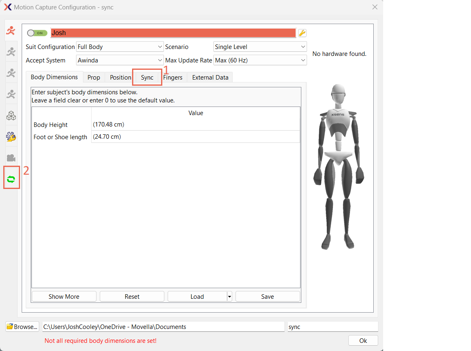
Task: Click the Show More button
Action: [x=64, y=297]
